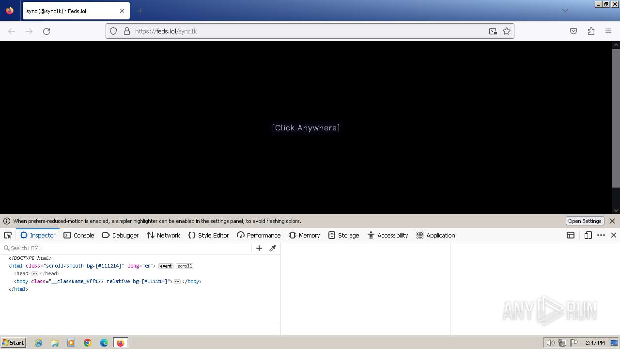Expand the head element ellipsis
Image resolution: width=620 pixels, height=349 pixels.
pos(35,274)
